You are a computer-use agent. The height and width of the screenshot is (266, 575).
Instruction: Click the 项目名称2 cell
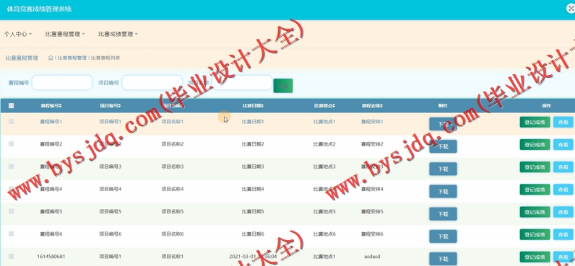[x=173, y=144]
